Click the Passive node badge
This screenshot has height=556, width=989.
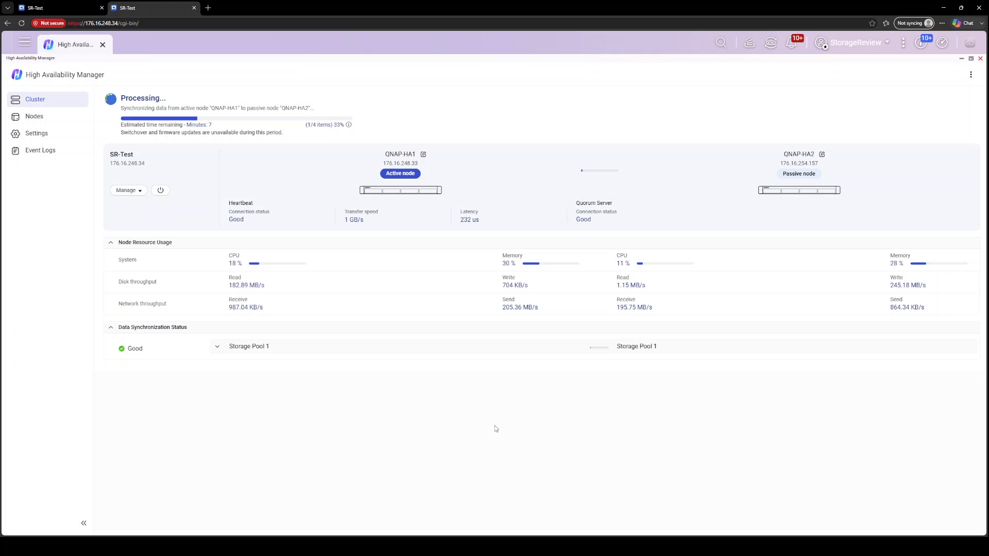point(799,174)
